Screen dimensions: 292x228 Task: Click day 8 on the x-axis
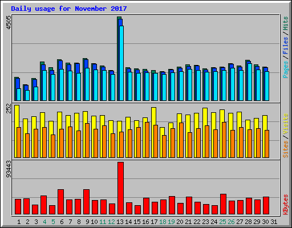79,222
